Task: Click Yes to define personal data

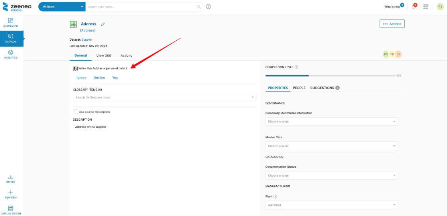Action: [x=115, y=78]
